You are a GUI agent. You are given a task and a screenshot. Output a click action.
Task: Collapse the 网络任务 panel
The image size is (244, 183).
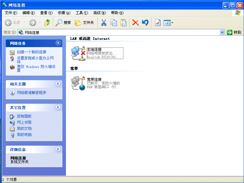pyautogui.click(x=58, y=43)
